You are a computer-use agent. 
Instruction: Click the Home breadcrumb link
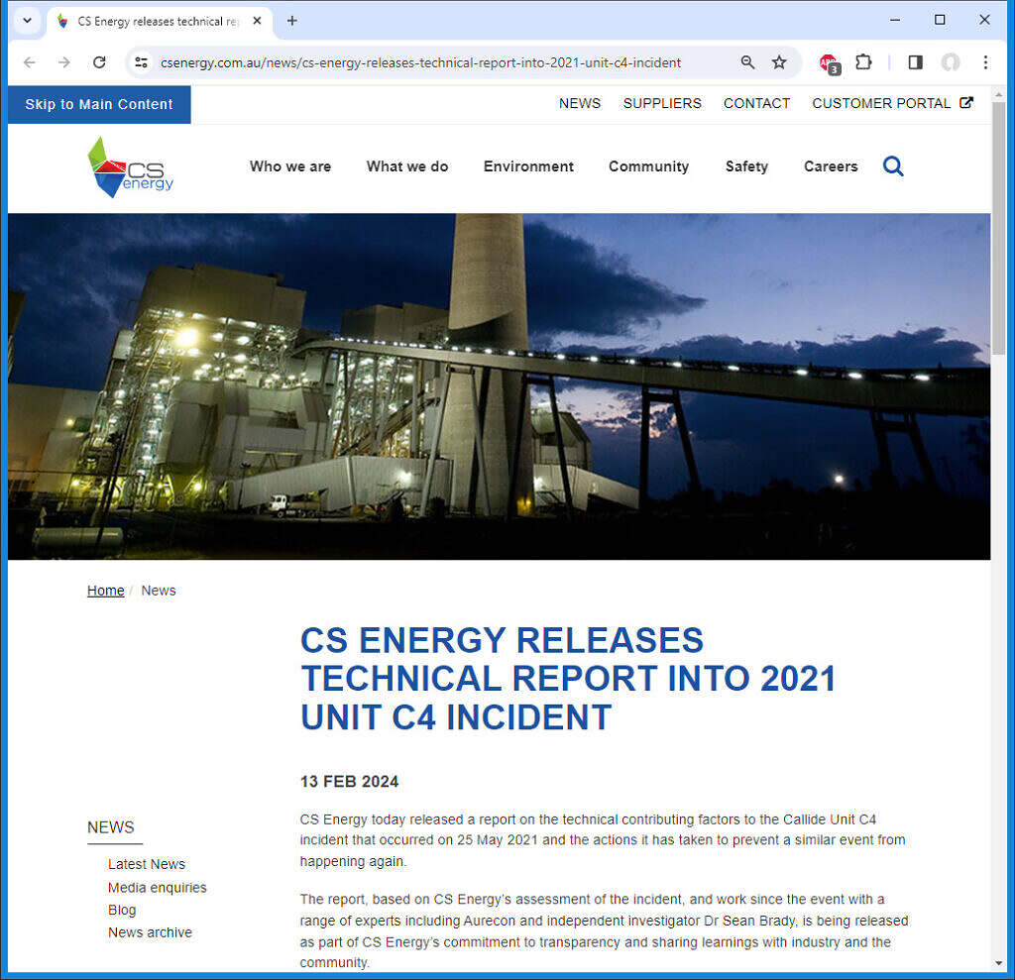[105, 590]
